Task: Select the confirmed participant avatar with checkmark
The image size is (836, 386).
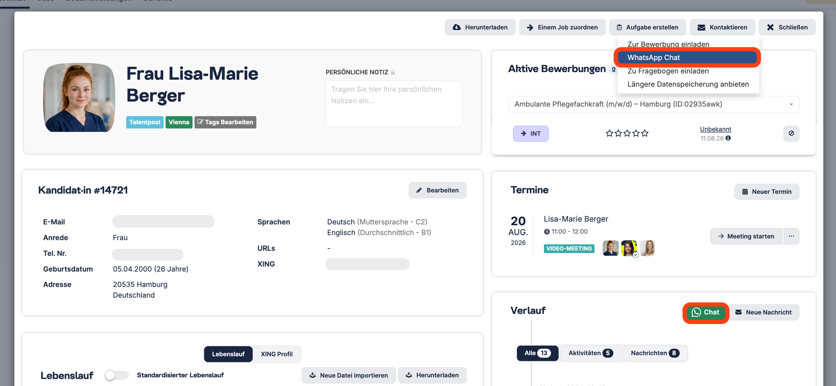Action: 629,248
